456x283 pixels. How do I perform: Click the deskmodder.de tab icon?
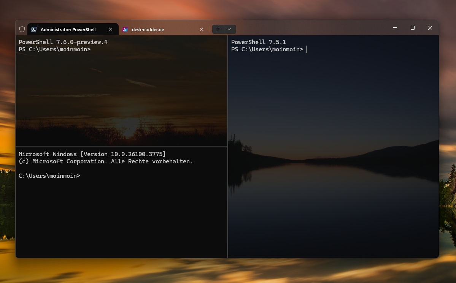point(126,29)
